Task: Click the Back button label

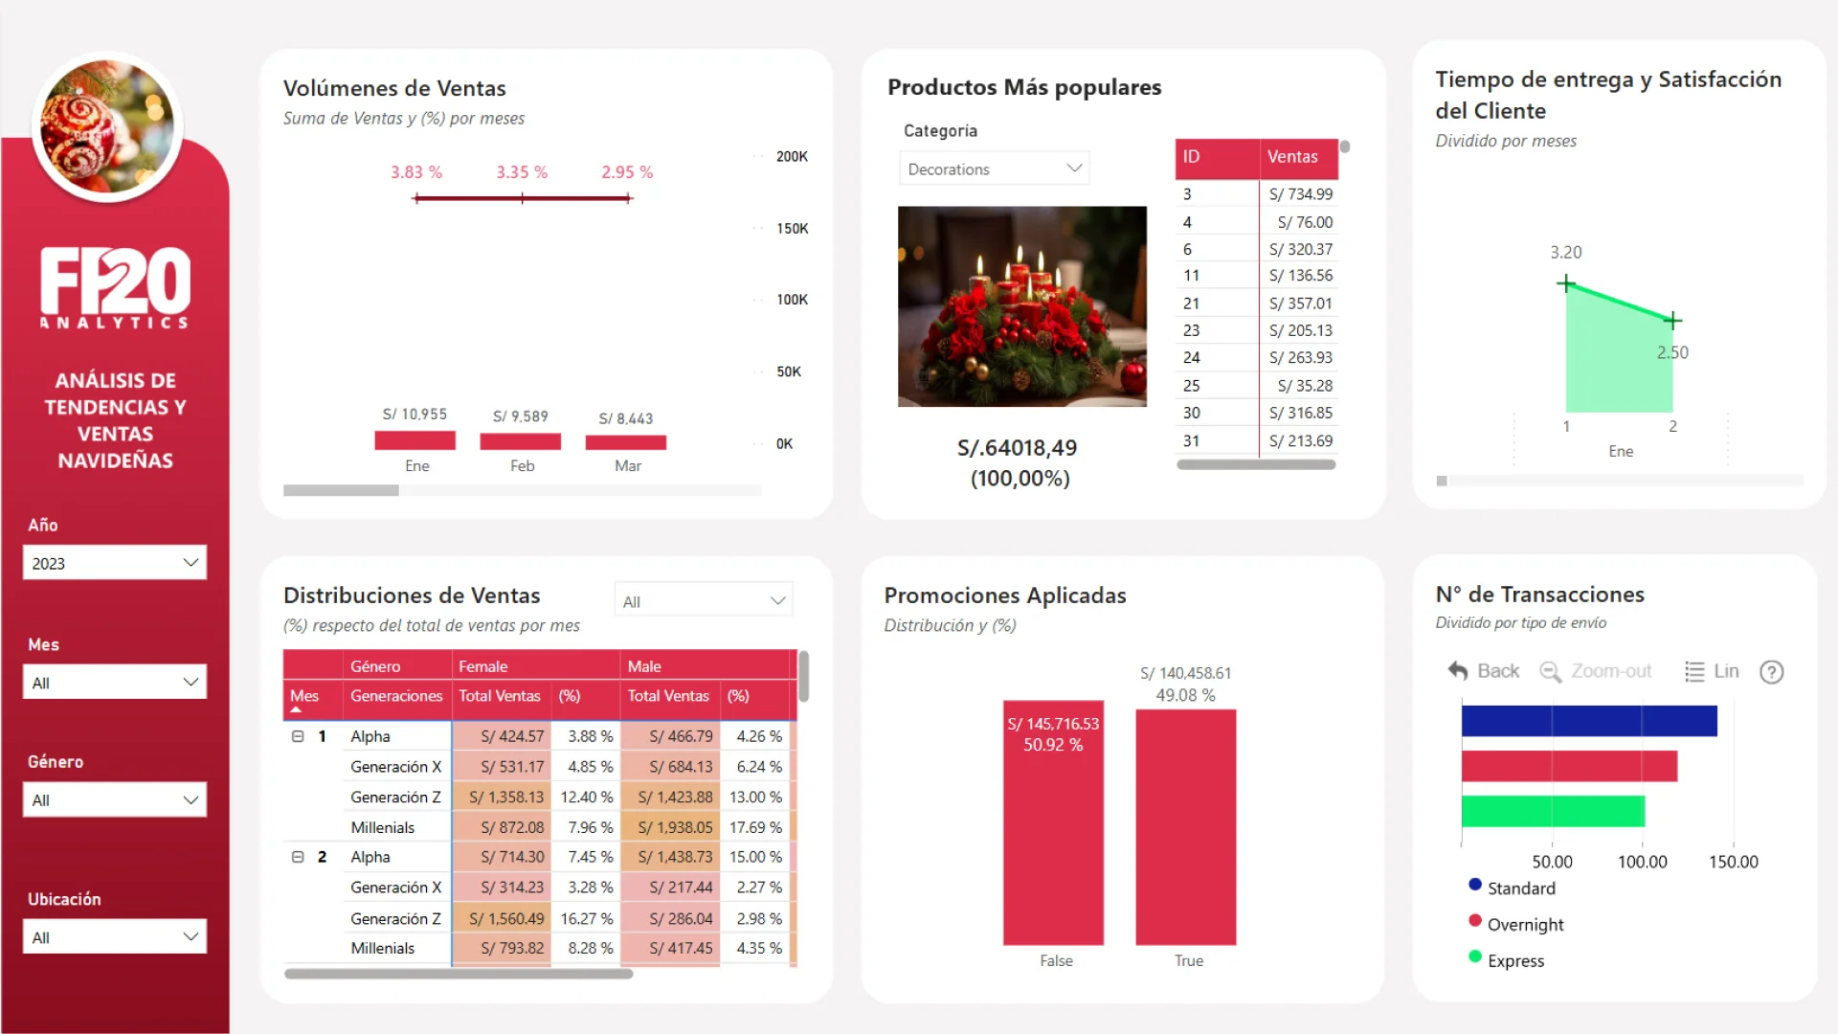Action: pyautogui.click(x=1498, y=671)
